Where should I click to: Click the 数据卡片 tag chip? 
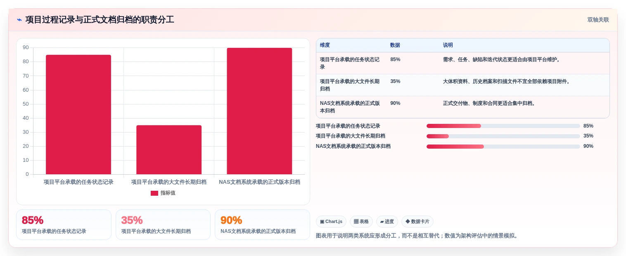417,222
